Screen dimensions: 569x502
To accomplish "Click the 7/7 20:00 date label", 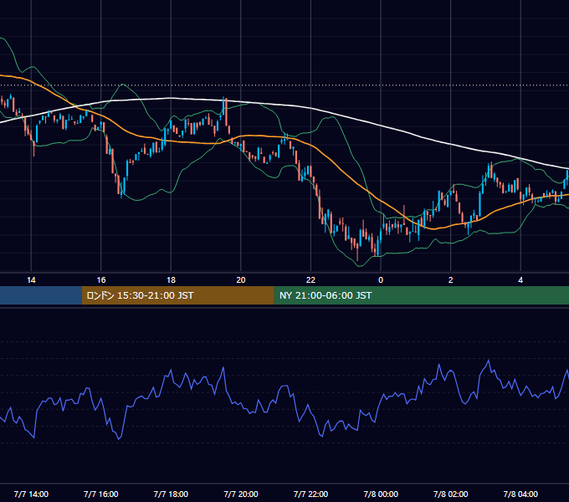I will (241, 494).
